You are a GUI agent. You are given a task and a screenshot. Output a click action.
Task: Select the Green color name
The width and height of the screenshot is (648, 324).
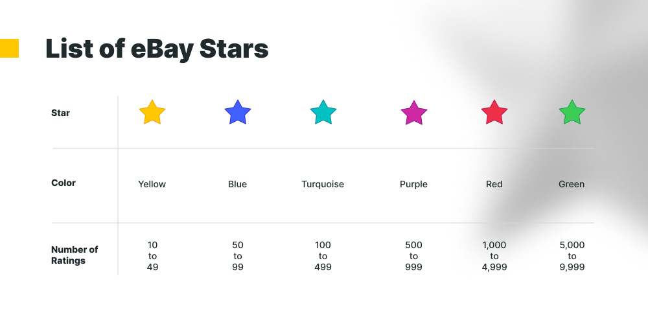coord(572,184)
